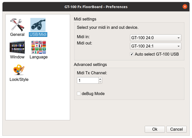Select the Look/Style label
Screen dimensions: 192x138
[x=19, y=80]
